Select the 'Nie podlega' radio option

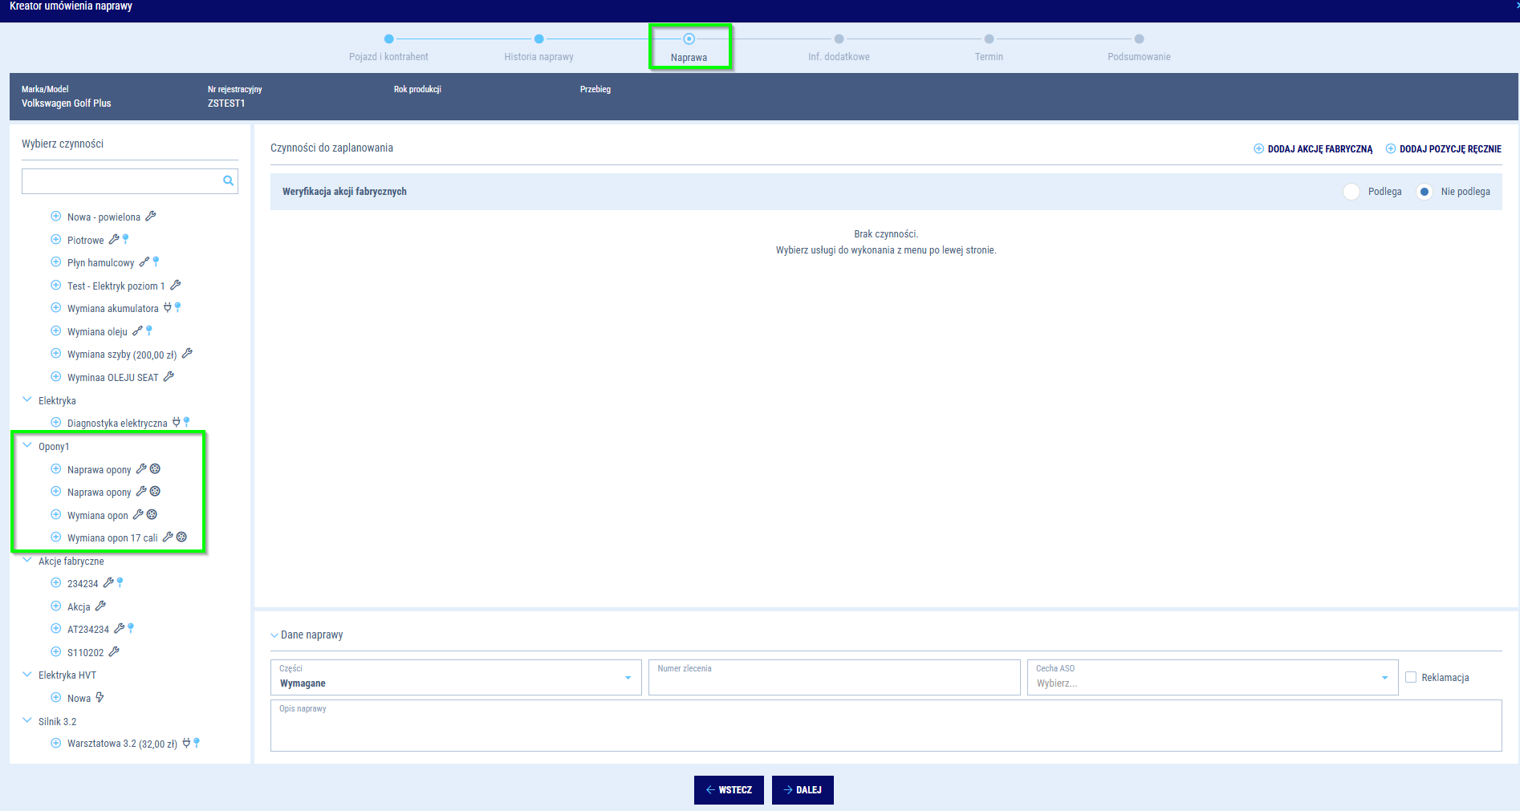(x=1424, y=192)
